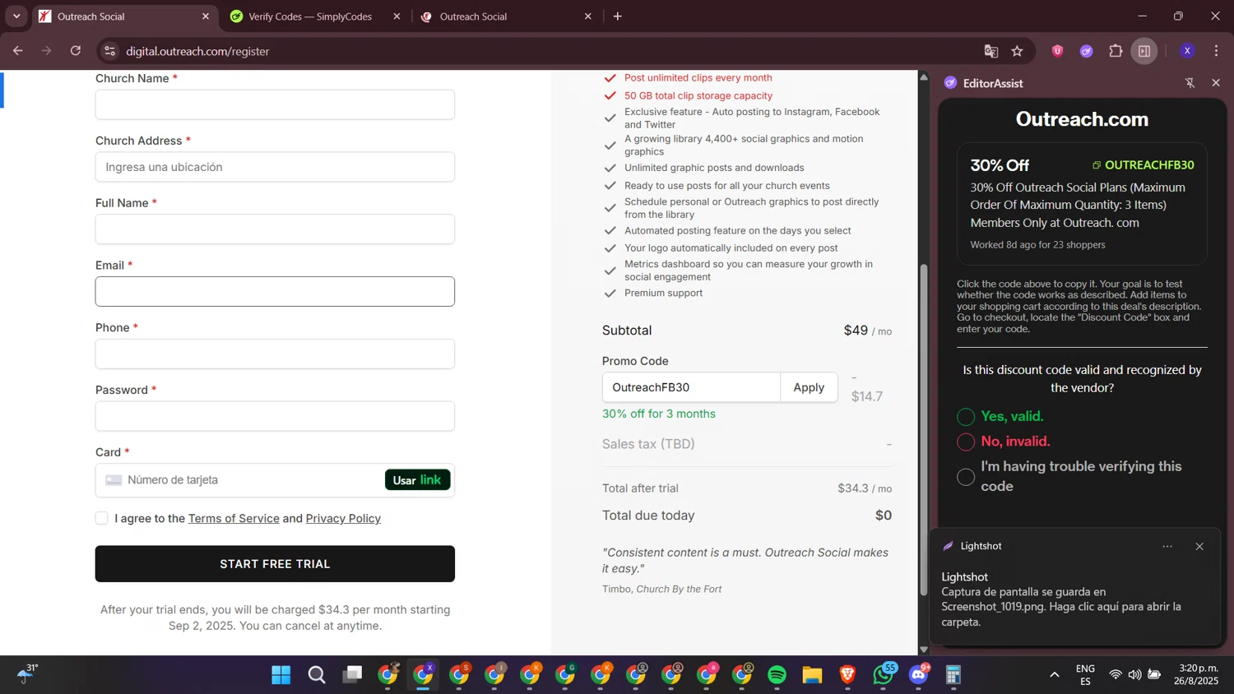This screenshot has width=1234, height=694.
Task: Click the START FREE TRIAL button
Action: tap(275, 564)
